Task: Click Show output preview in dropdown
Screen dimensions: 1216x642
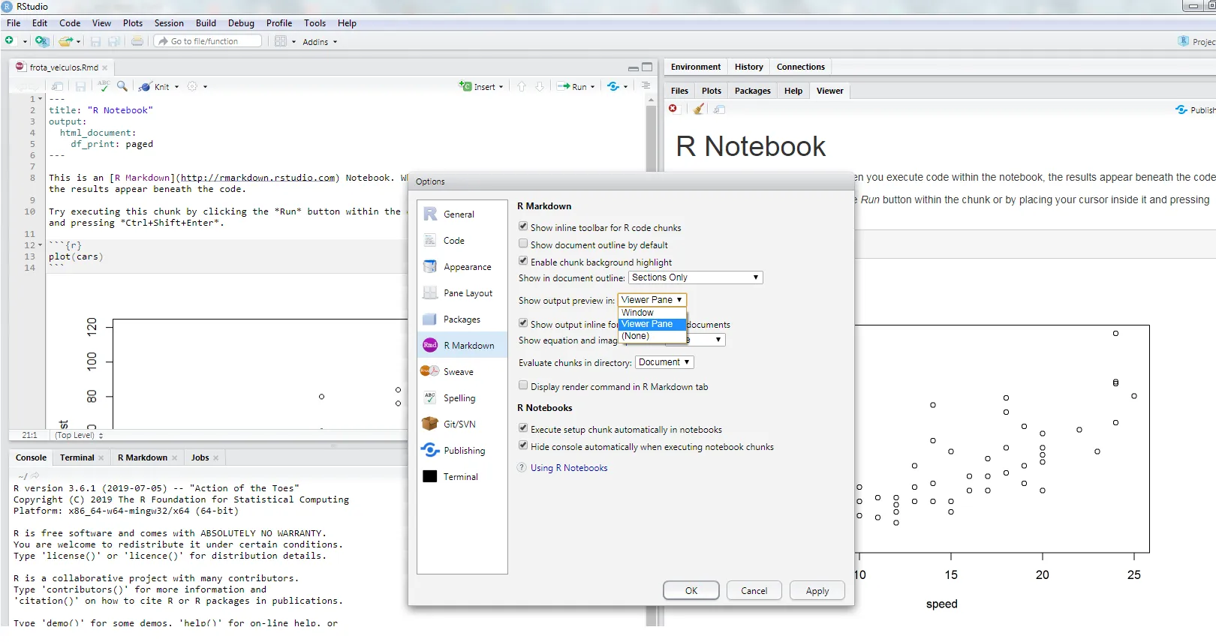Action: pyautogui.click(x=652, y=300)
